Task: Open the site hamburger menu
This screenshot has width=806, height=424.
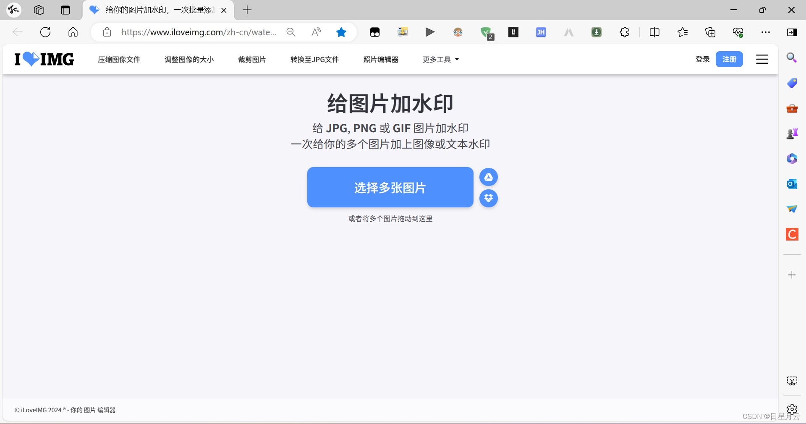Action: pos(762,59)
